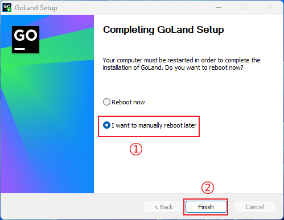
Task: Minimize the GoLand Setup window
Action: [x=219, y=8]
